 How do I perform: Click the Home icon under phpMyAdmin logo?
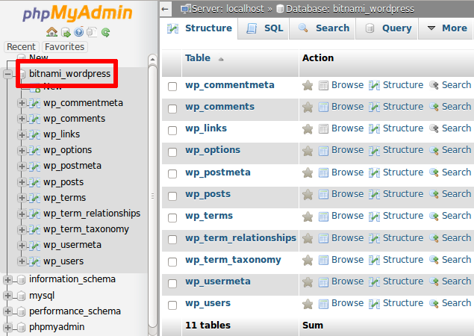52,32
